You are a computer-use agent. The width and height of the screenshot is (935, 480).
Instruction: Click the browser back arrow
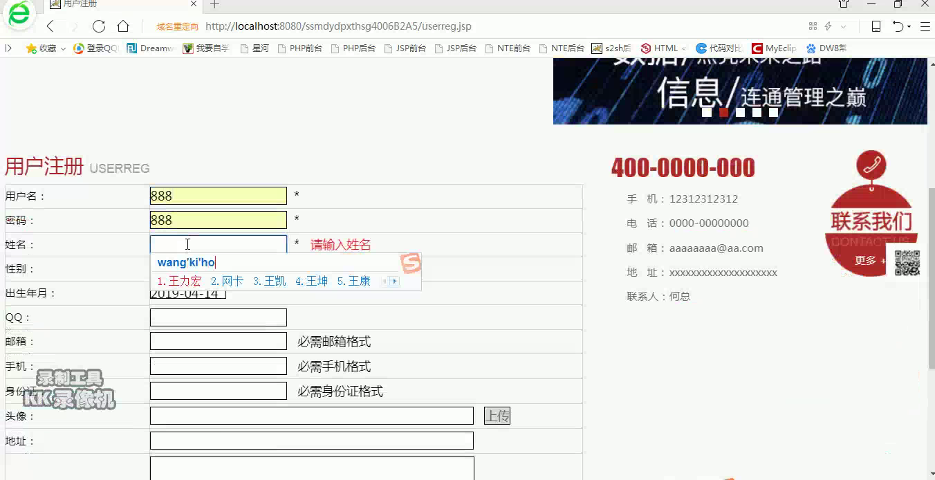50,26
